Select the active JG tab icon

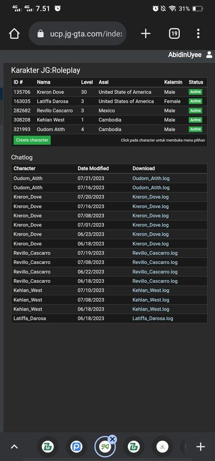[105, 447]
